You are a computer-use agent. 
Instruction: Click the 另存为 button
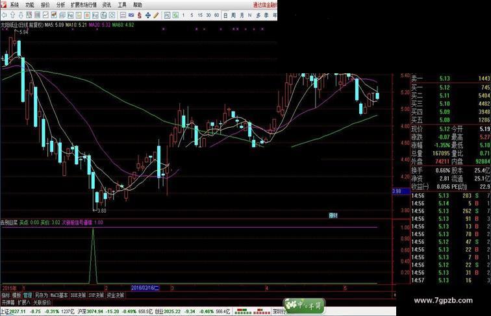click(x=41, y=295)
